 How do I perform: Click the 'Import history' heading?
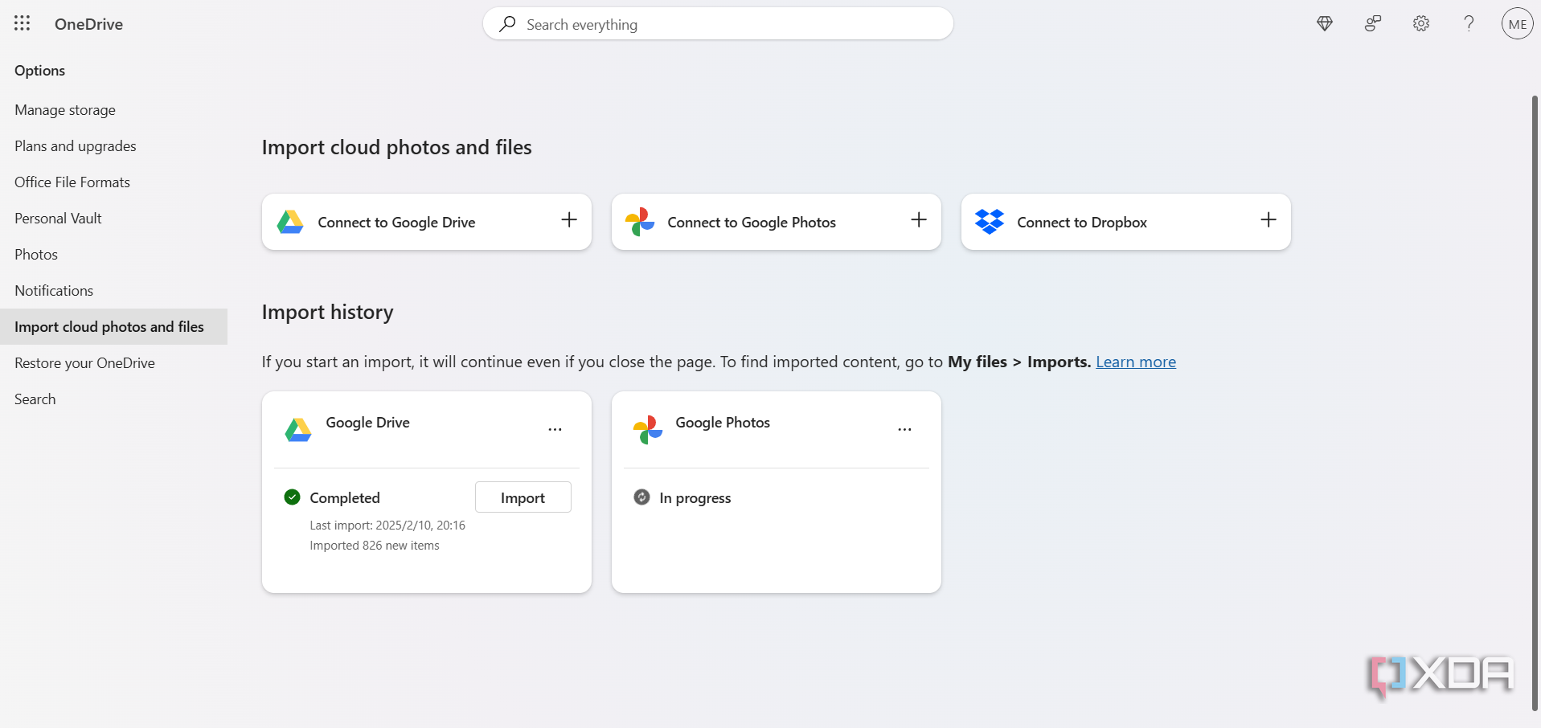point(328,312)
